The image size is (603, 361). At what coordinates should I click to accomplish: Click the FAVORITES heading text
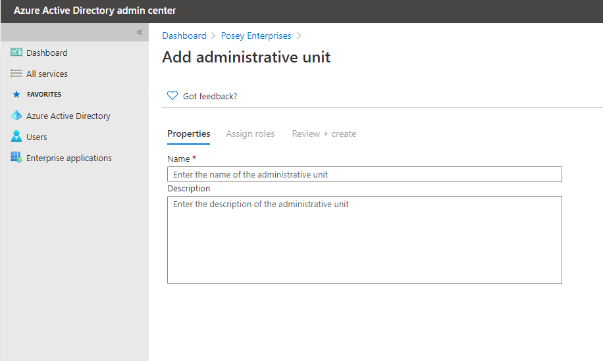[x=44, y=94]
